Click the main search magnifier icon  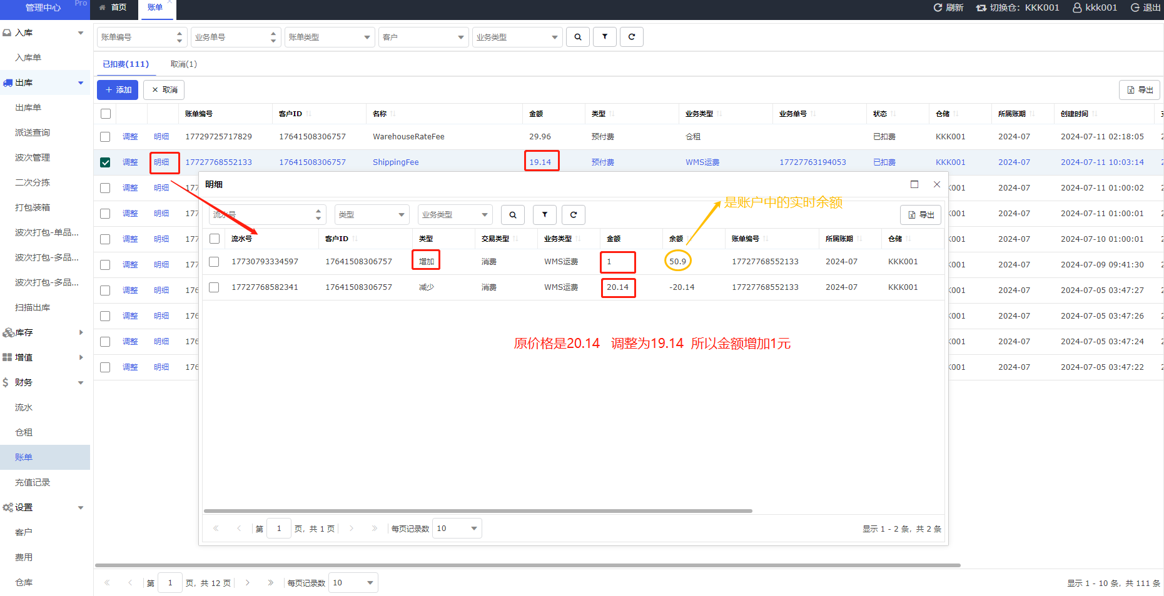[578, 37]
